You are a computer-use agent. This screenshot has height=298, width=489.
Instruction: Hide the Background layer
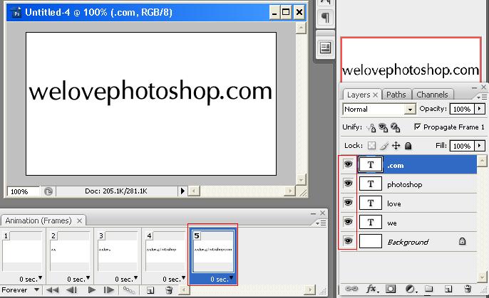click(348, 241)
